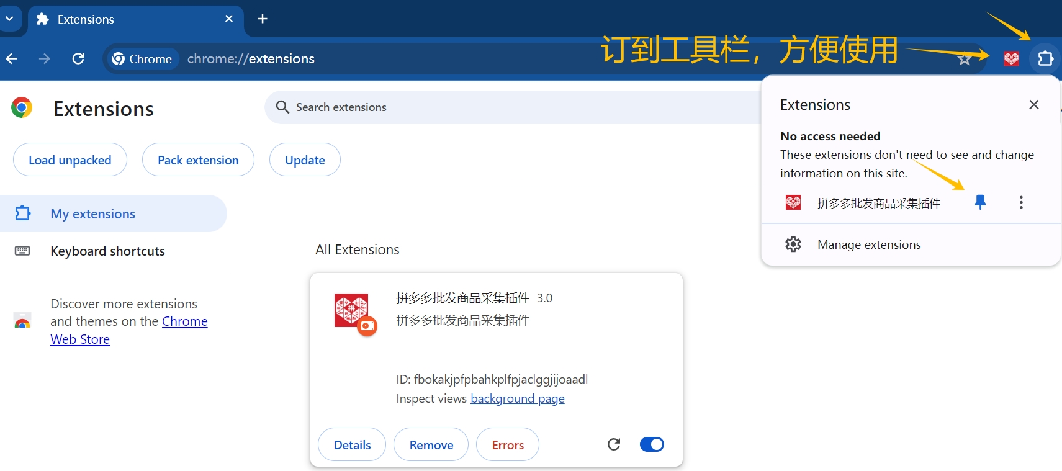Open the background page inspect link

[x=518, y=398]
